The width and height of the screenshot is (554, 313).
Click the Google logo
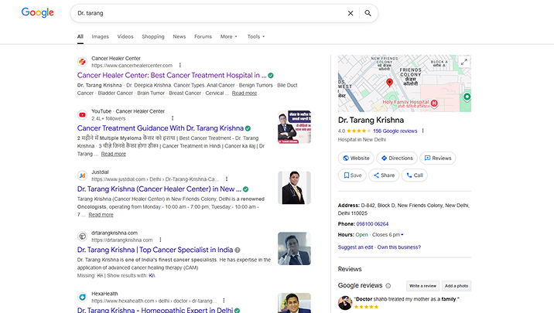coord(37,13)
